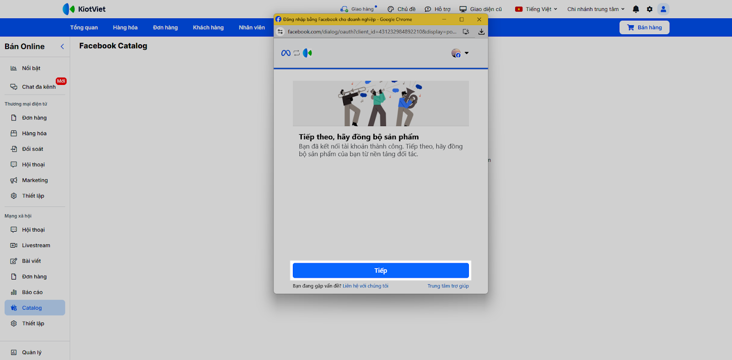Screen dimensions: 732x360
Task: Click the facebook.com URL in the address bar
Action: click(x=372, y=32)
